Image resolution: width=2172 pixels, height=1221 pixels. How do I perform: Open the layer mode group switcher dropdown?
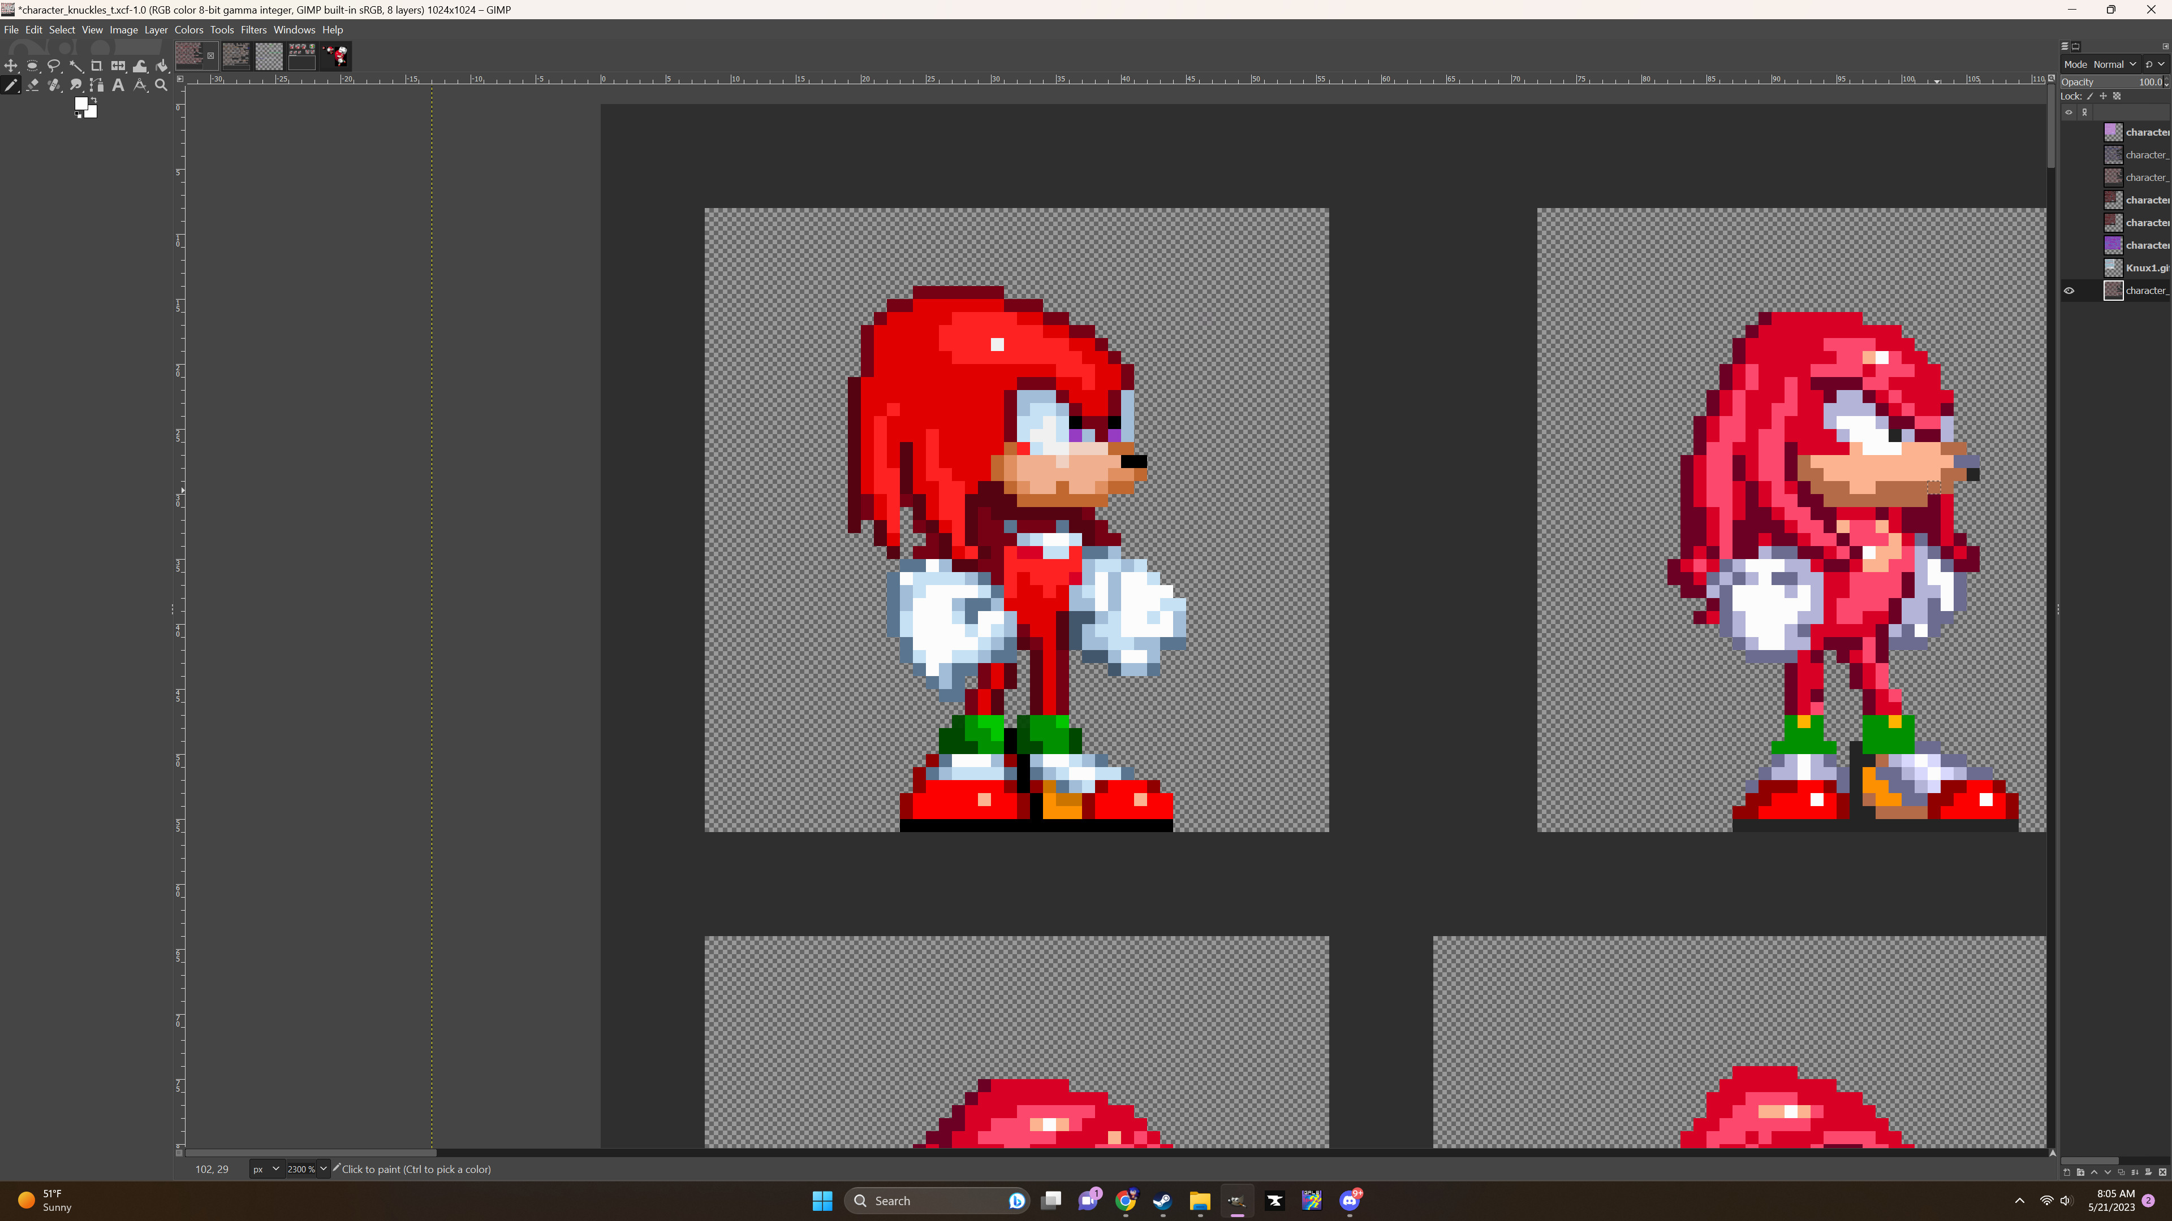pos(2155,64)
